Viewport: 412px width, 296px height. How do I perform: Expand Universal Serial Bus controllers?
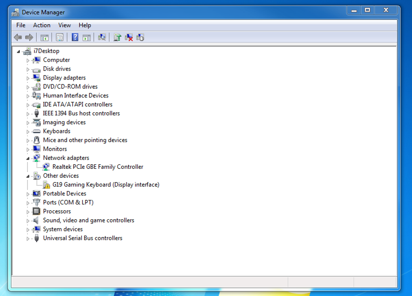pyautogui.click(x=28, y=239)
